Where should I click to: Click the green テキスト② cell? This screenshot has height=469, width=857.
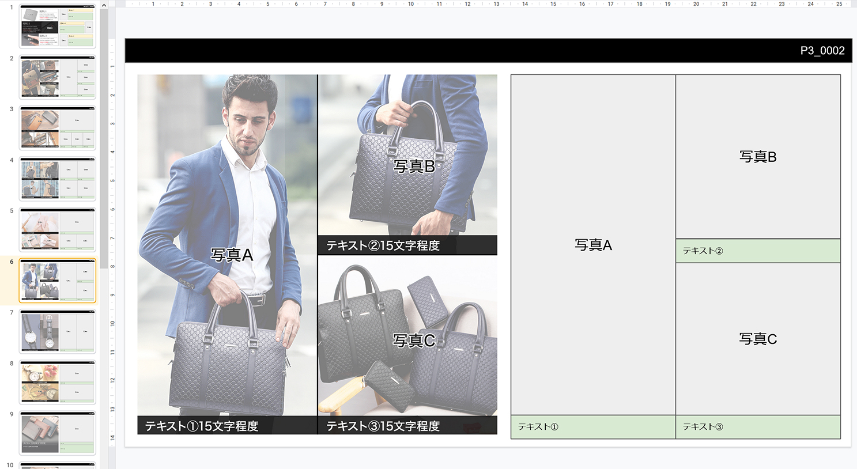pos(758,251)
